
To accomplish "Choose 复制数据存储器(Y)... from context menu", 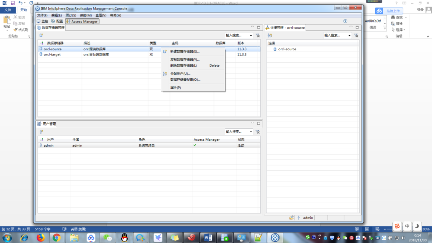I will coord(193,60).
